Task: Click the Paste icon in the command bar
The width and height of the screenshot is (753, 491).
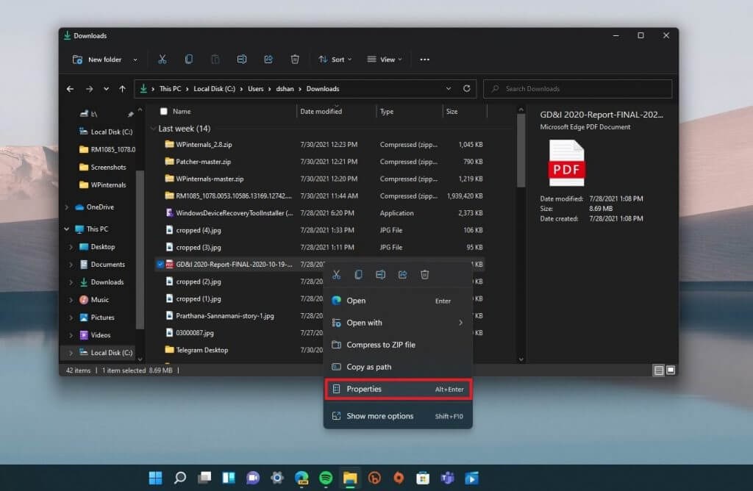Action: (x=215, y=59)
